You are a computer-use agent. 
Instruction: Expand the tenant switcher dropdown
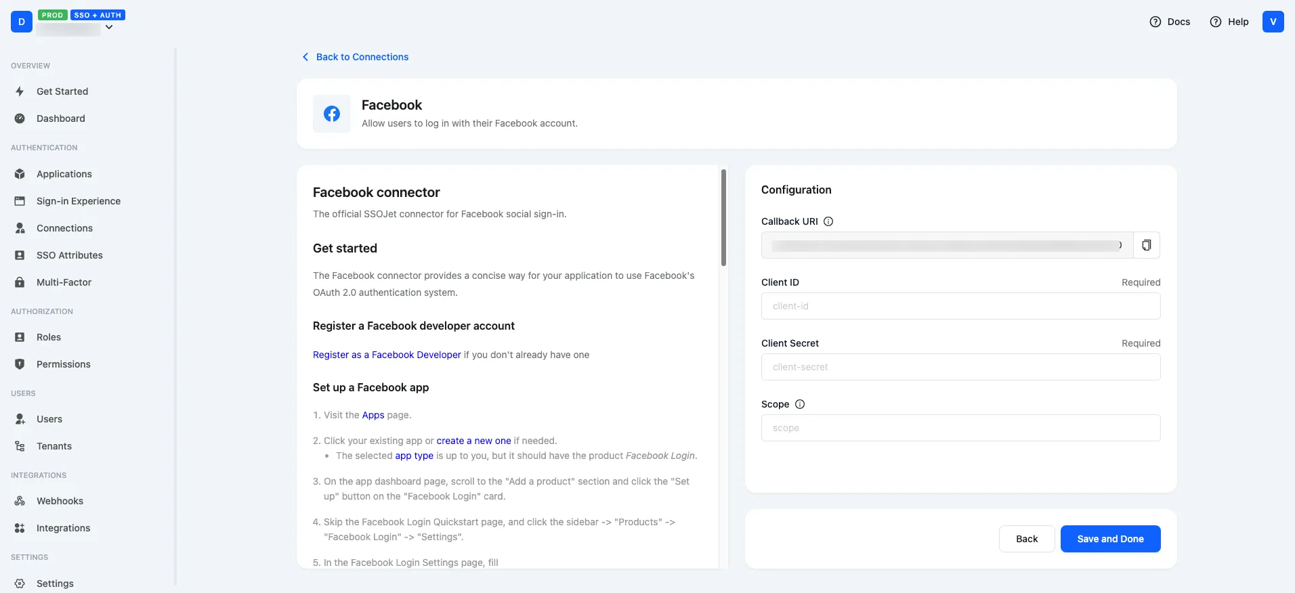(108, 28)
